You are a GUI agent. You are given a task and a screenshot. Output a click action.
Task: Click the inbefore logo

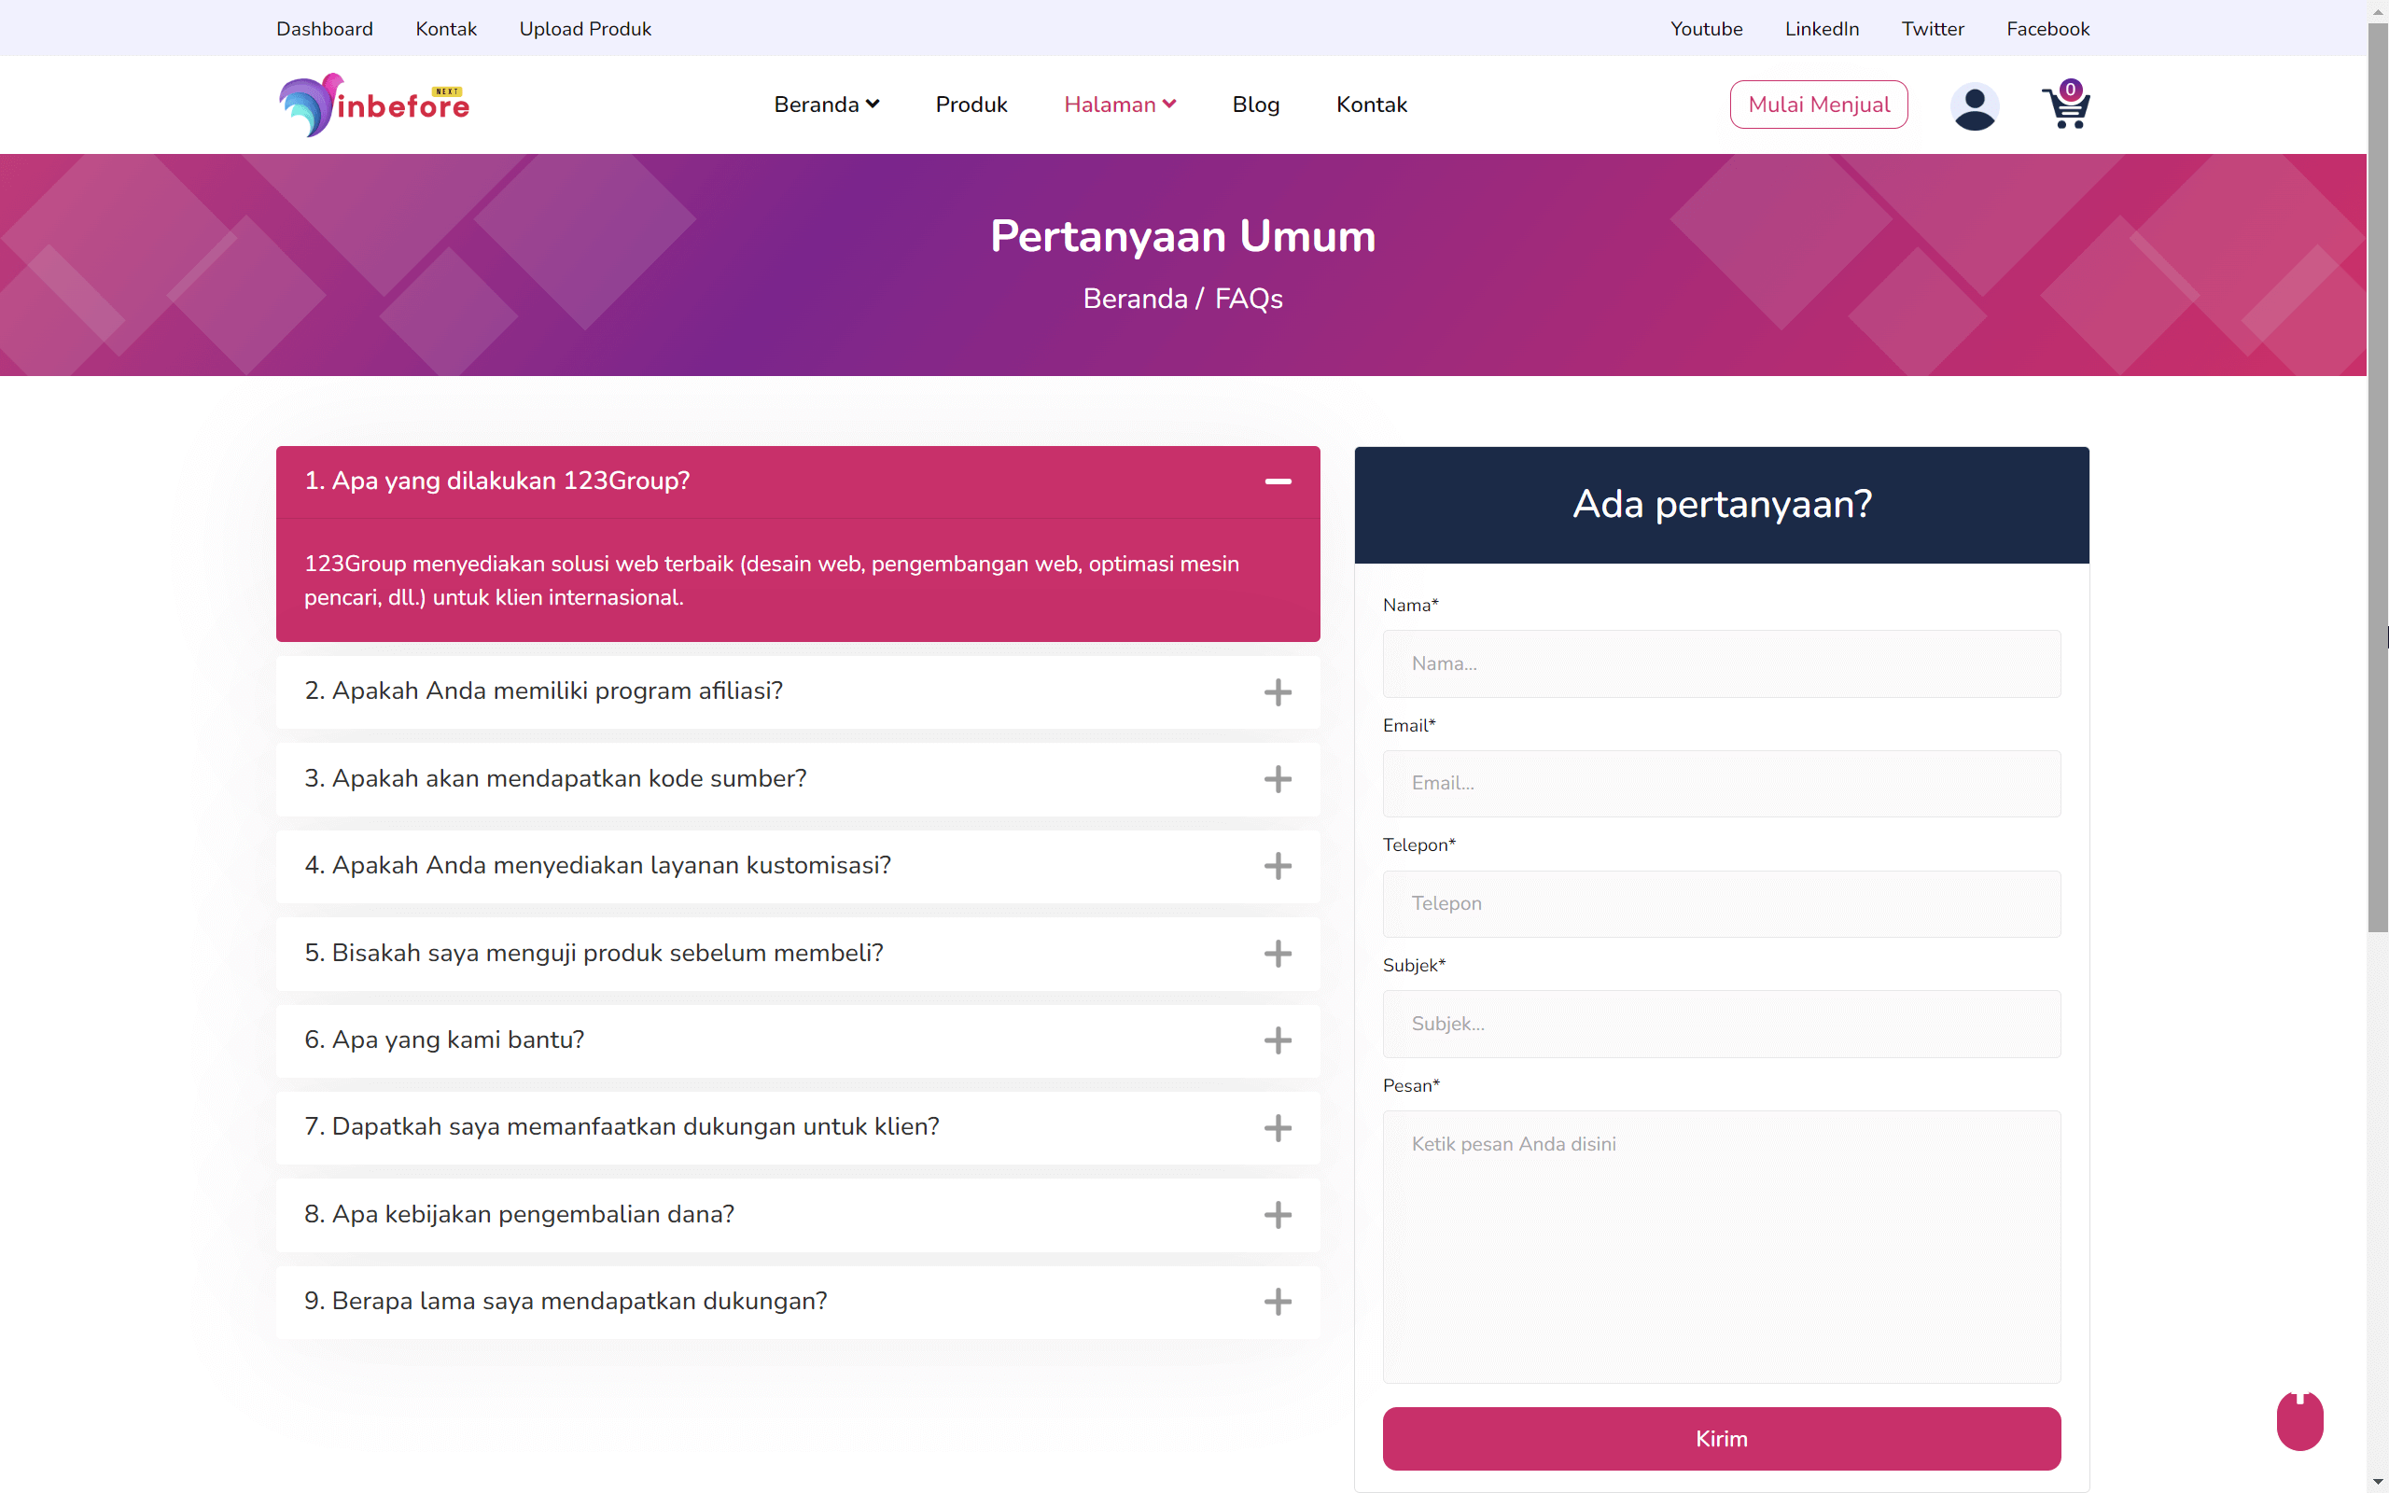[373, 104]
